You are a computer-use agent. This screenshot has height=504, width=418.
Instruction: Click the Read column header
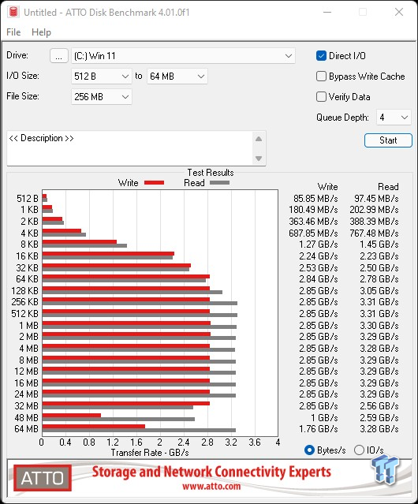(x=388, y=187)
